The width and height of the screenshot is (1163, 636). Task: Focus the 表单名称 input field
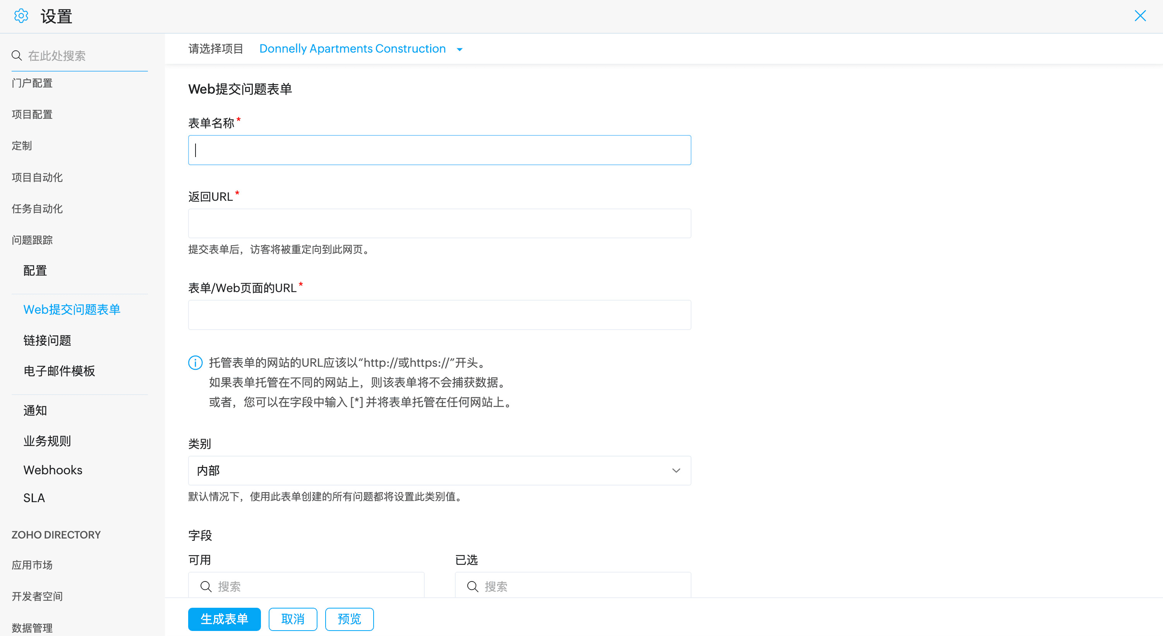(x=439, y=150)
